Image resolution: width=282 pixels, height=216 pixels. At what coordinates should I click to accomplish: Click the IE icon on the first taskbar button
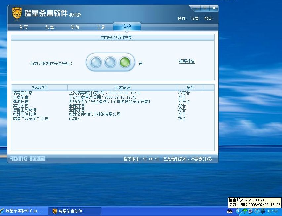tap(2, 211)
